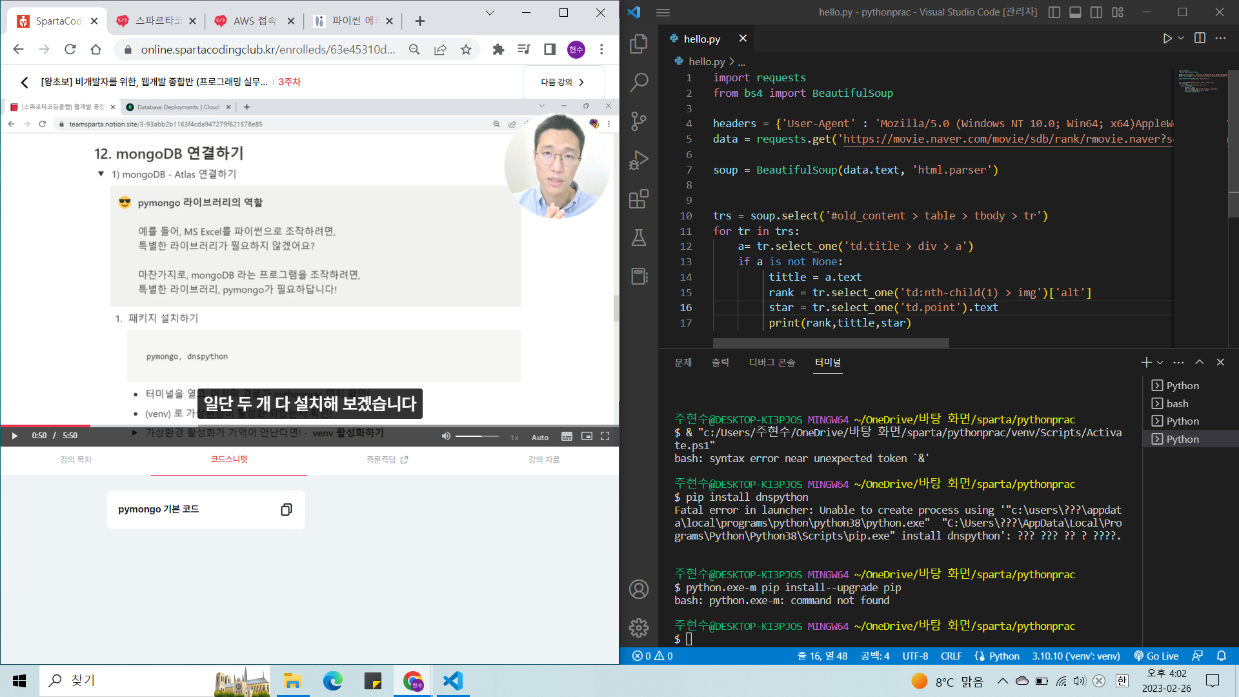
Task: Open Visual Studio Code taskbar icon
Action: pyautogui.click(x=452, y=681)
